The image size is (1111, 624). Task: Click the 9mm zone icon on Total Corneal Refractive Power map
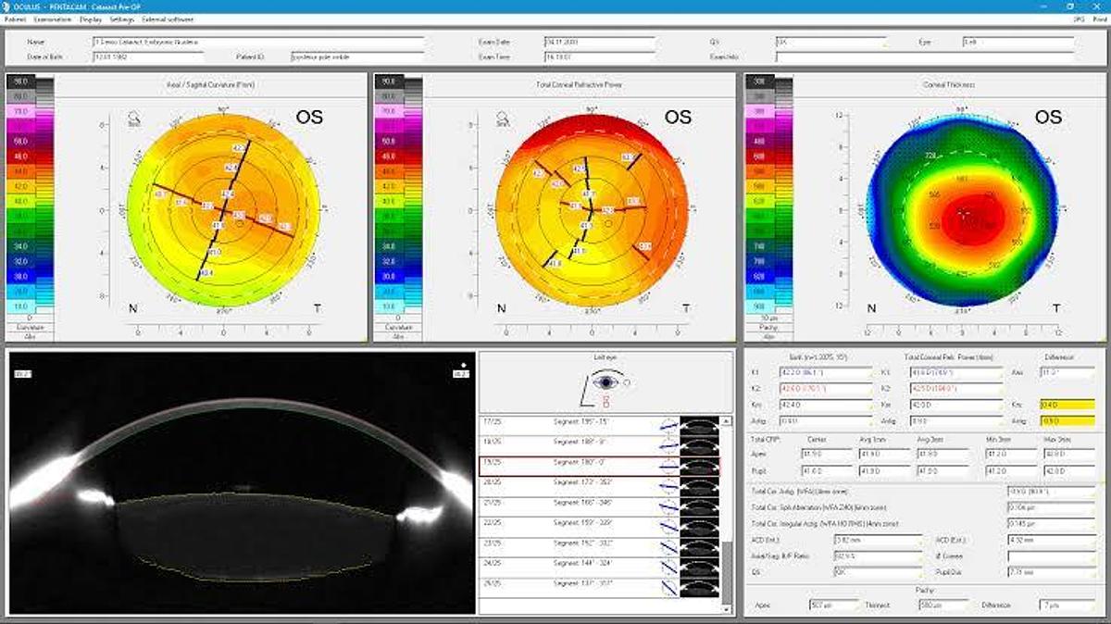(501, 119)
